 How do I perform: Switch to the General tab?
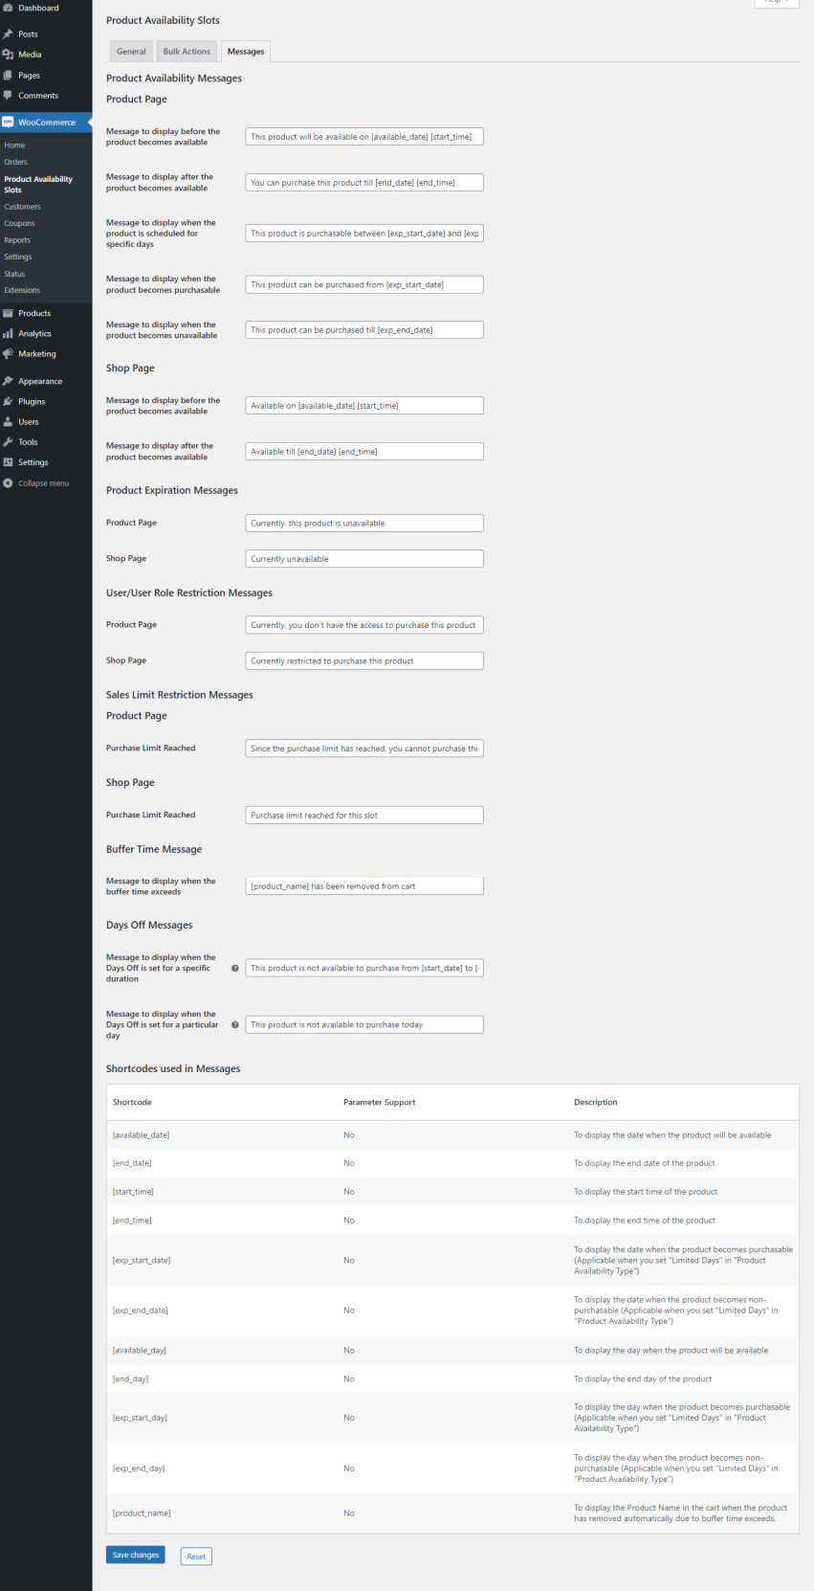[x=131, y=52]
